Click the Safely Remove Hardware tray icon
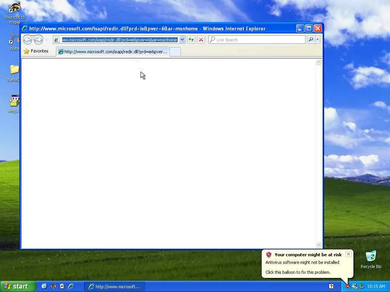 click(x=362, y=287)
